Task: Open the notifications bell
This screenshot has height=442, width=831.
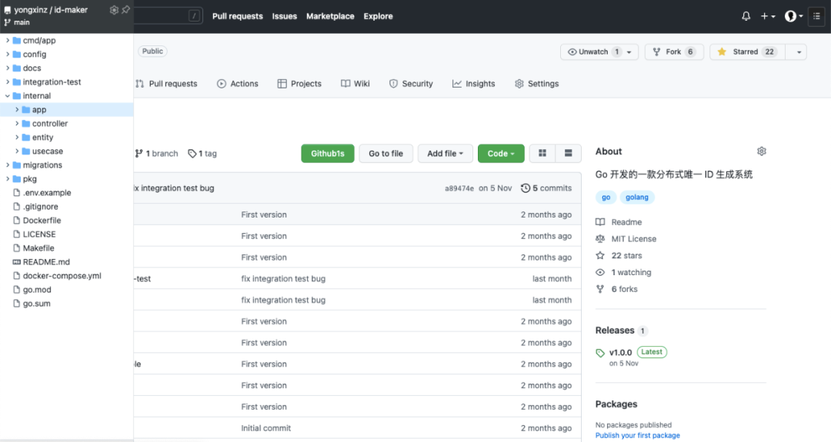Action: click(746, 16)
